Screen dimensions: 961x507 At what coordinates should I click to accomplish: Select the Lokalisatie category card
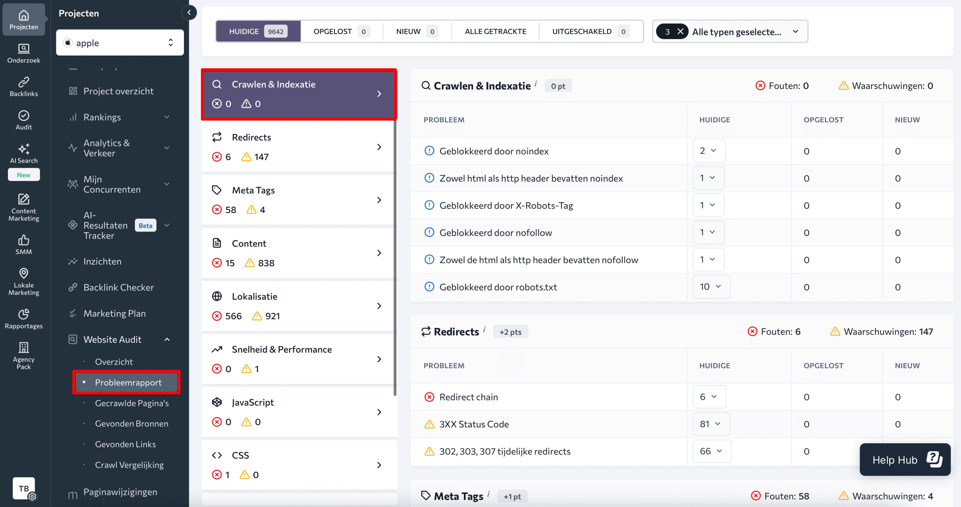(299, 306)
